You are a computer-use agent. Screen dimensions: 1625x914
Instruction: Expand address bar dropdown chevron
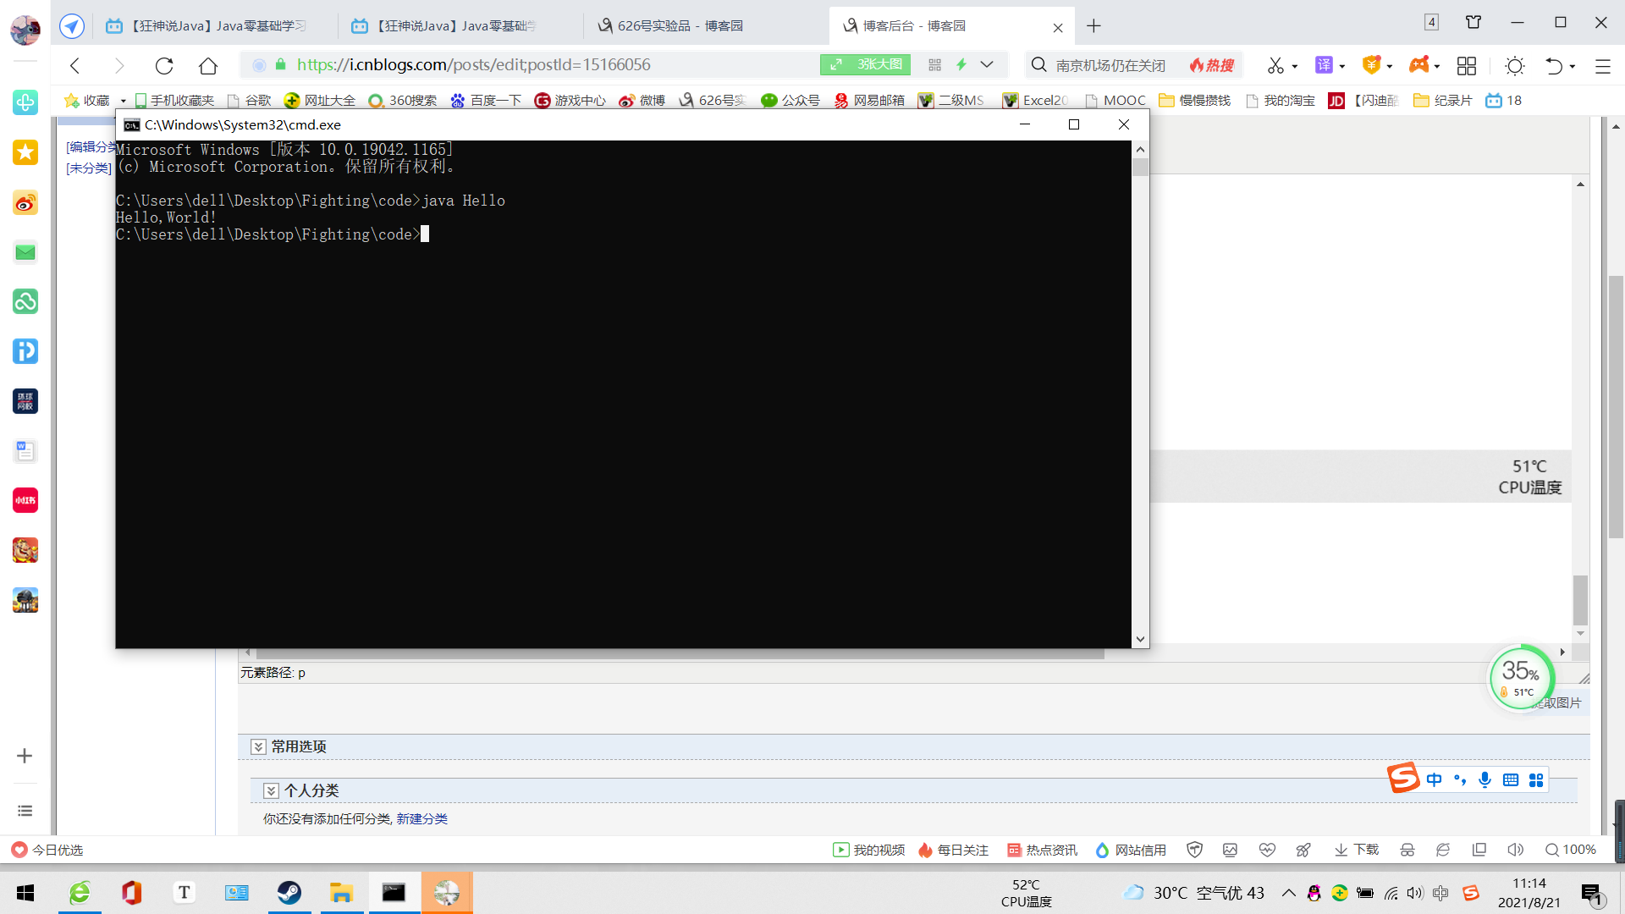[x=987, y=64]
